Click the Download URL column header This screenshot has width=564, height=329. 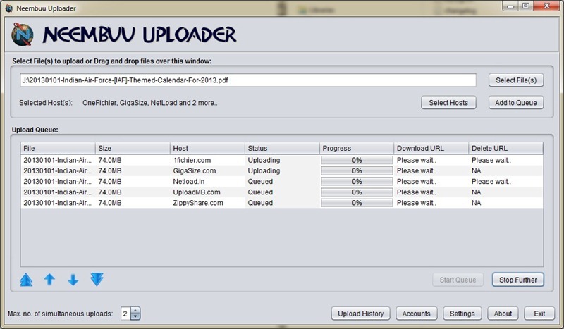coord(431,148)
